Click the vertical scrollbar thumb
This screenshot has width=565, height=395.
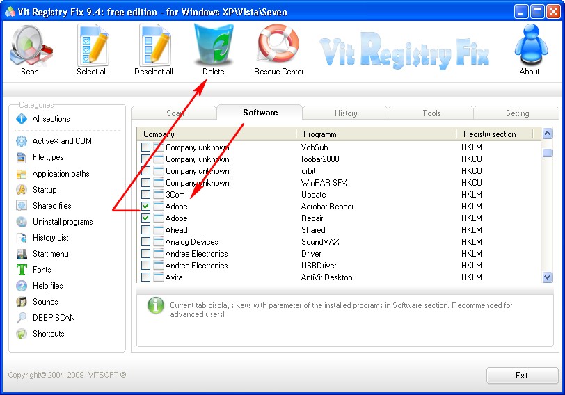click(x=548, y=153)
